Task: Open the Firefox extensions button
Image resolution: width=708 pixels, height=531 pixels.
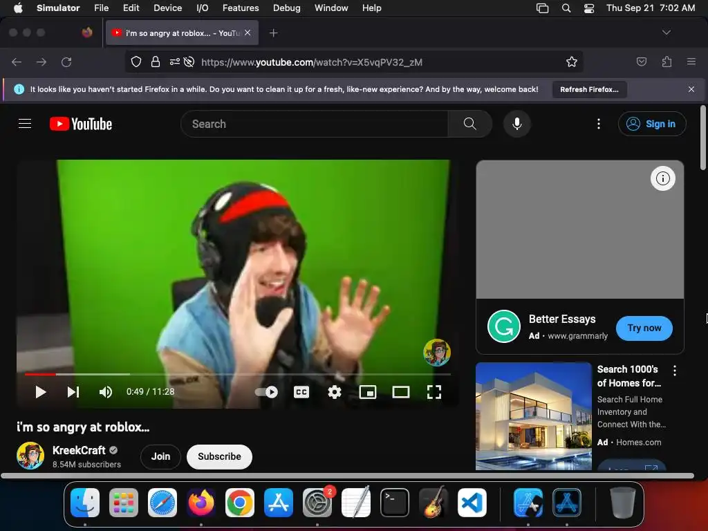Action: point(667,62)
